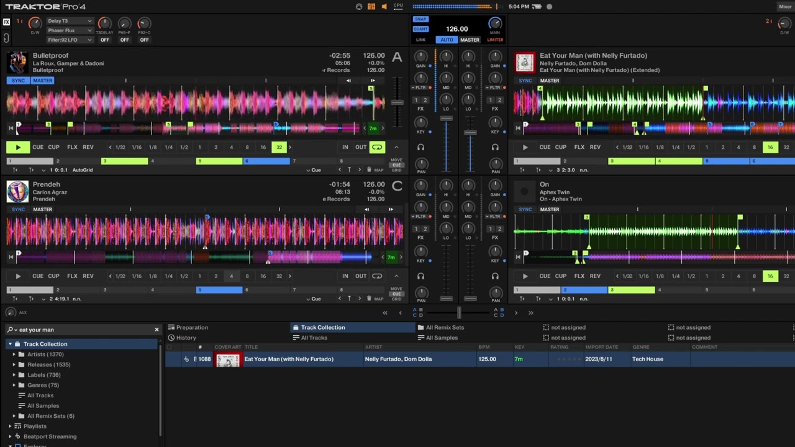This screenshot has width=795, height=447.
Task: Click the search magnifier icon in browser
Action: coord(11,330)
